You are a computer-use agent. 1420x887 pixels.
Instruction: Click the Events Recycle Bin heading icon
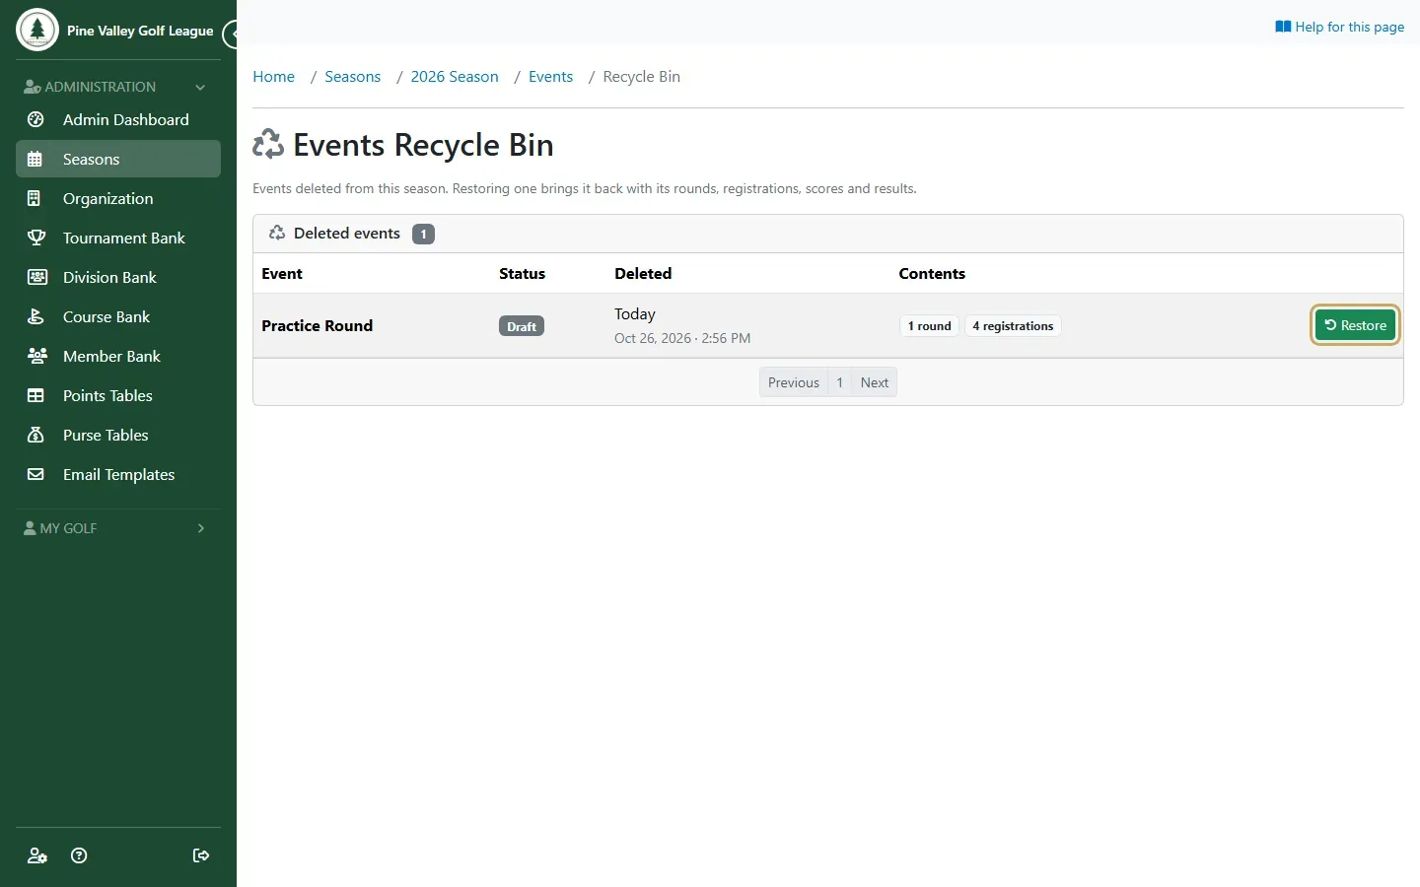(x=268, y=145)
